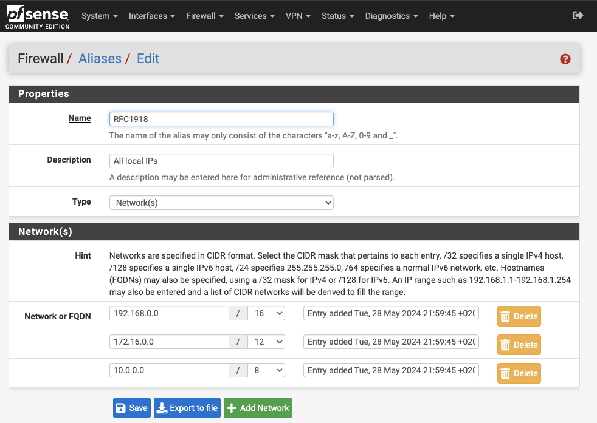Viewport: 597px width, 423px height.
Task: Open the red help question mark icon
Action: click(565, 59)
